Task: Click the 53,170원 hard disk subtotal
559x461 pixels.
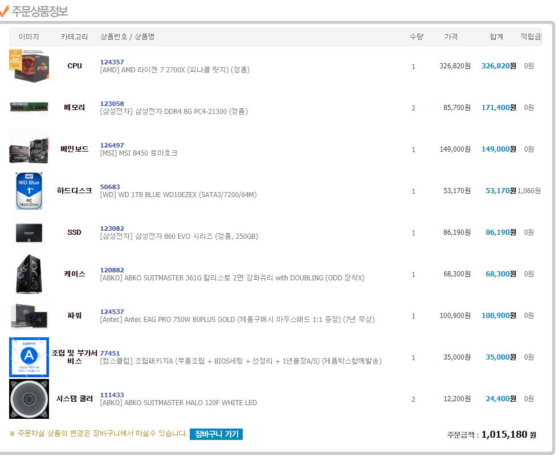Action: click(x=501, y=191)
